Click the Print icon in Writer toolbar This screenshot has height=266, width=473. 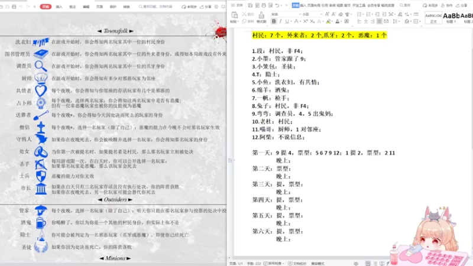tap(264, 5)
